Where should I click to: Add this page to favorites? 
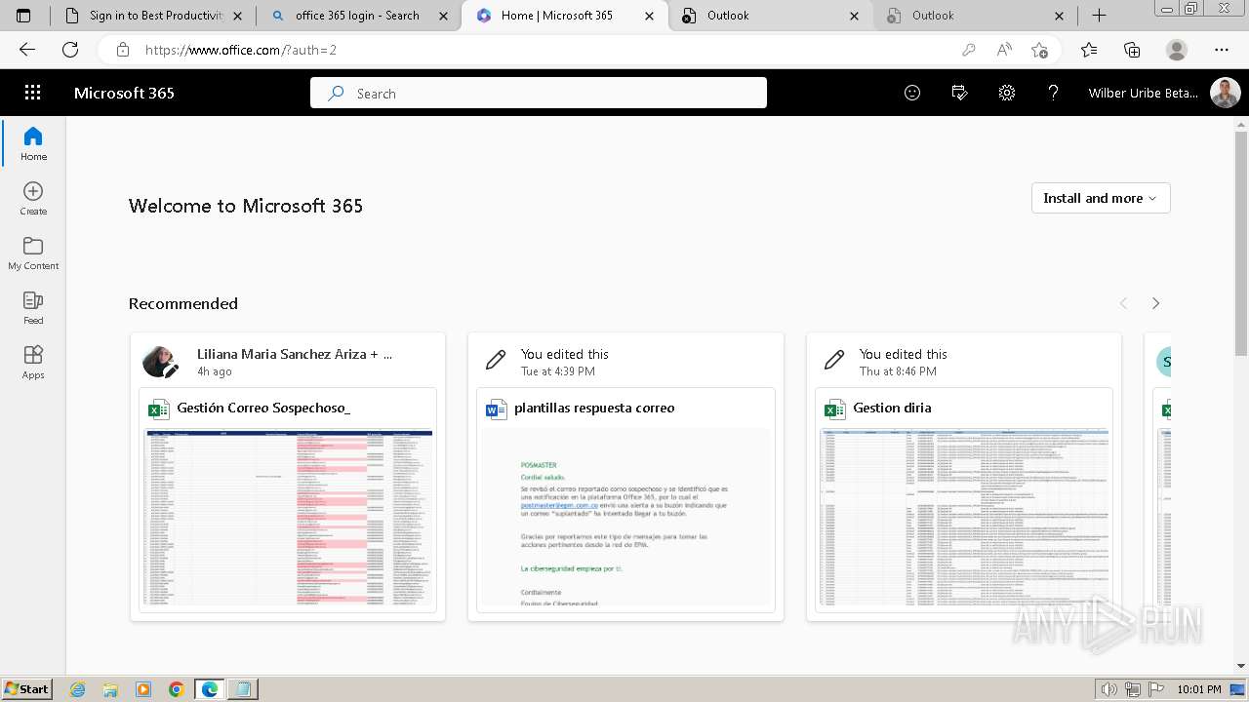pos(1040,50)
